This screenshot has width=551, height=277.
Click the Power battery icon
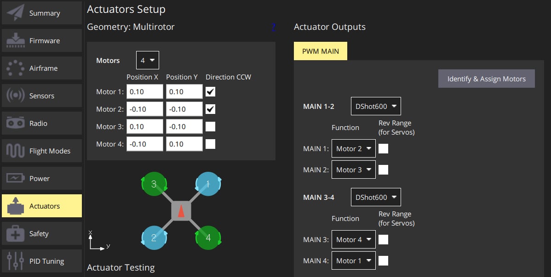point(16,179)
